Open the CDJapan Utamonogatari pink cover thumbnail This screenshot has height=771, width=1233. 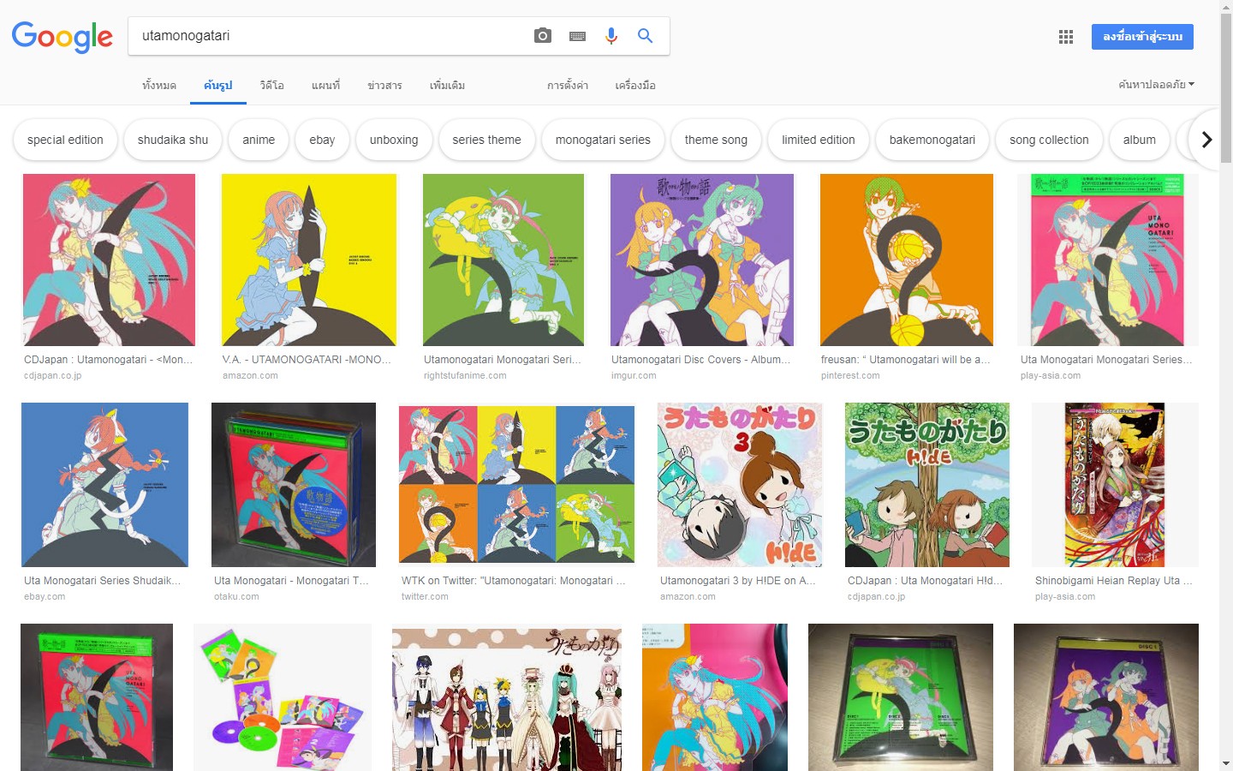pyautogui.click(x=109, y=260)
